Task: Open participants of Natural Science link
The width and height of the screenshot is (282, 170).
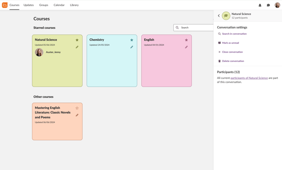Action: pyautogui.click(x=249, y=78)
